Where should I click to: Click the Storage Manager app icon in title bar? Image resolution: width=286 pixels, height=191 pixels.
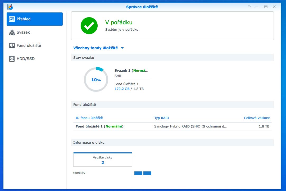tap(10, 7)
